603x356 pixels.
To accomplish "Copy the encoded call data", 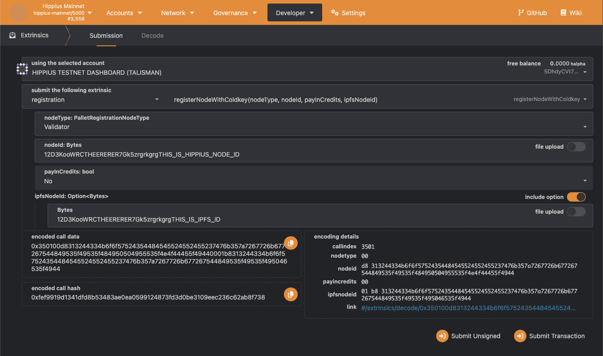I will tap(291, 243).
